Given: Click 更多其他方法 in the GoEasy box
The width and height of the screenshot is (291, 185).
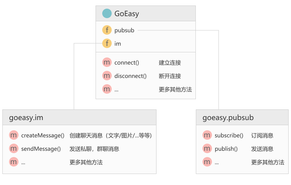Looking at the screenshot, I should point(175,89).
